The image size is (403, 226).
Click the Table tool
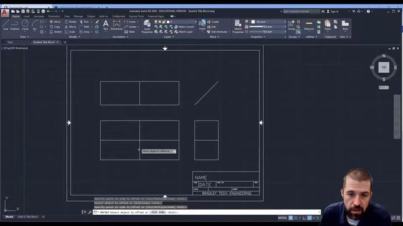tap(130, 32)
